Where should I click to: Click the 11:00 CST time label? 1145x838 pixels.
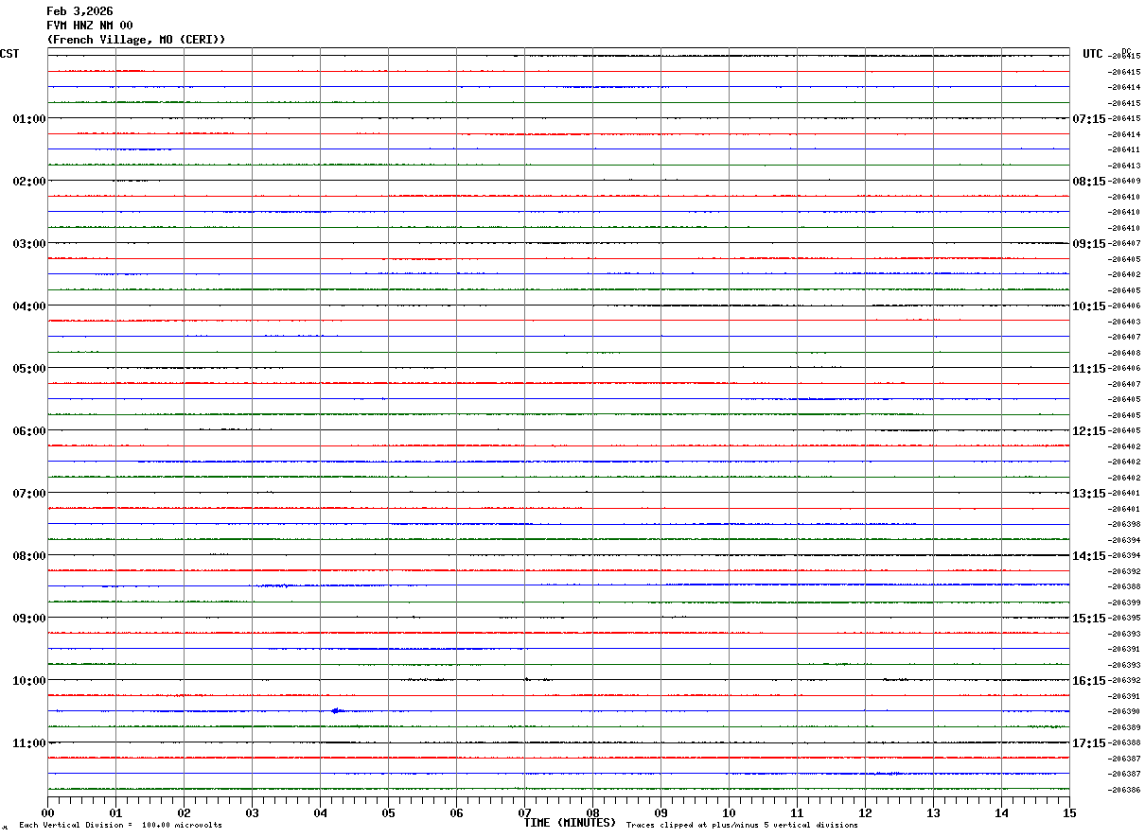29,743
